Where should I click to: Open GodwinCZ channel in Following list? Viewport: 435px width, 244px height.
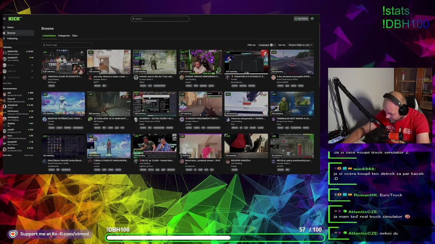pos(18,59)
